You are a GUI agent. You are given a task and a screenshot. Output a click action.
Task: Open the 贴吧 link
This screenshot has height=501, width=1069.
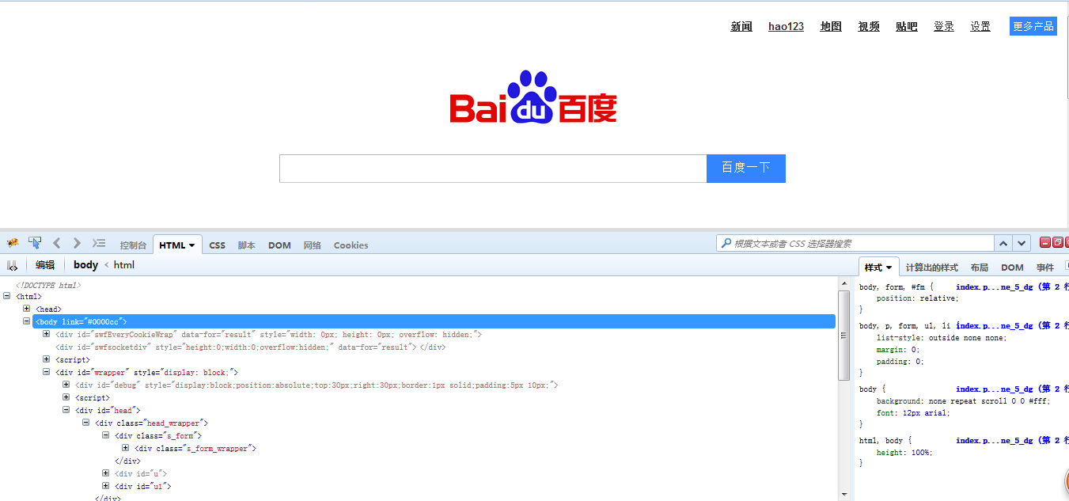point(907,26)
